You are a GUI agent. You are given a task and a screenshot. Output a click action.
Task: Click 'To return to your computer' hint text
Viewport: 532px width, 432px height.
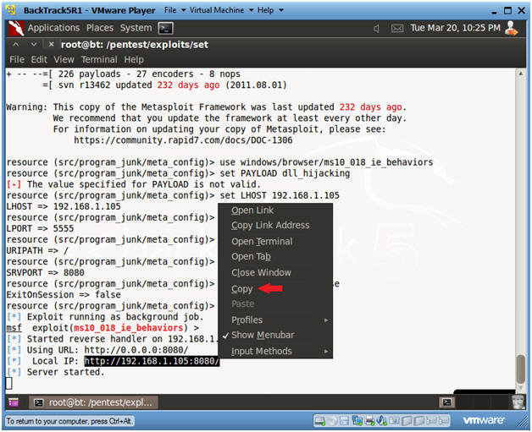[x=69, y=421]
